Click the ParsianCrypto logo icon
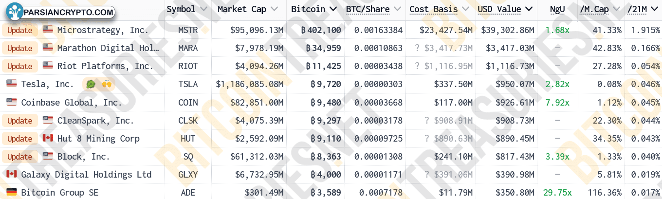The width and height of the screenshot is (662, 199). [16, 12]
